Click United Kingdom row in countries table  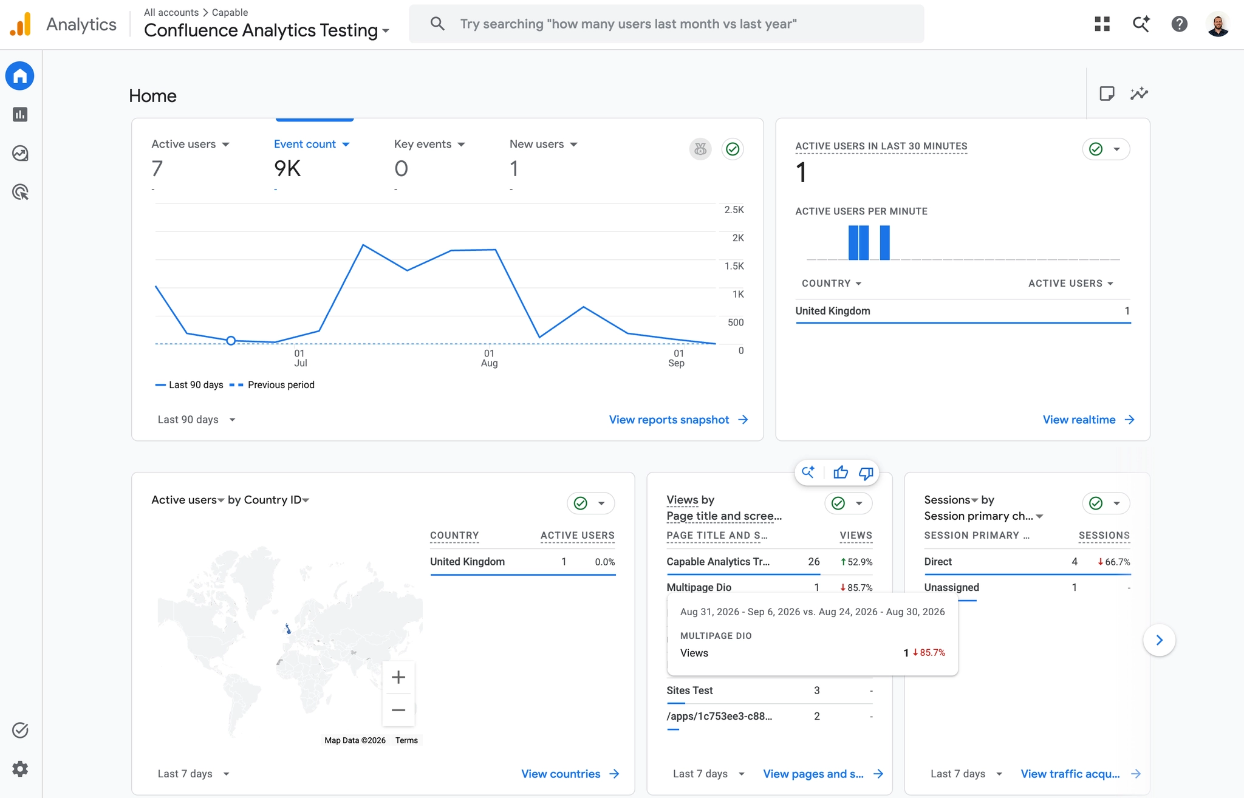click(x=522, y=562)
